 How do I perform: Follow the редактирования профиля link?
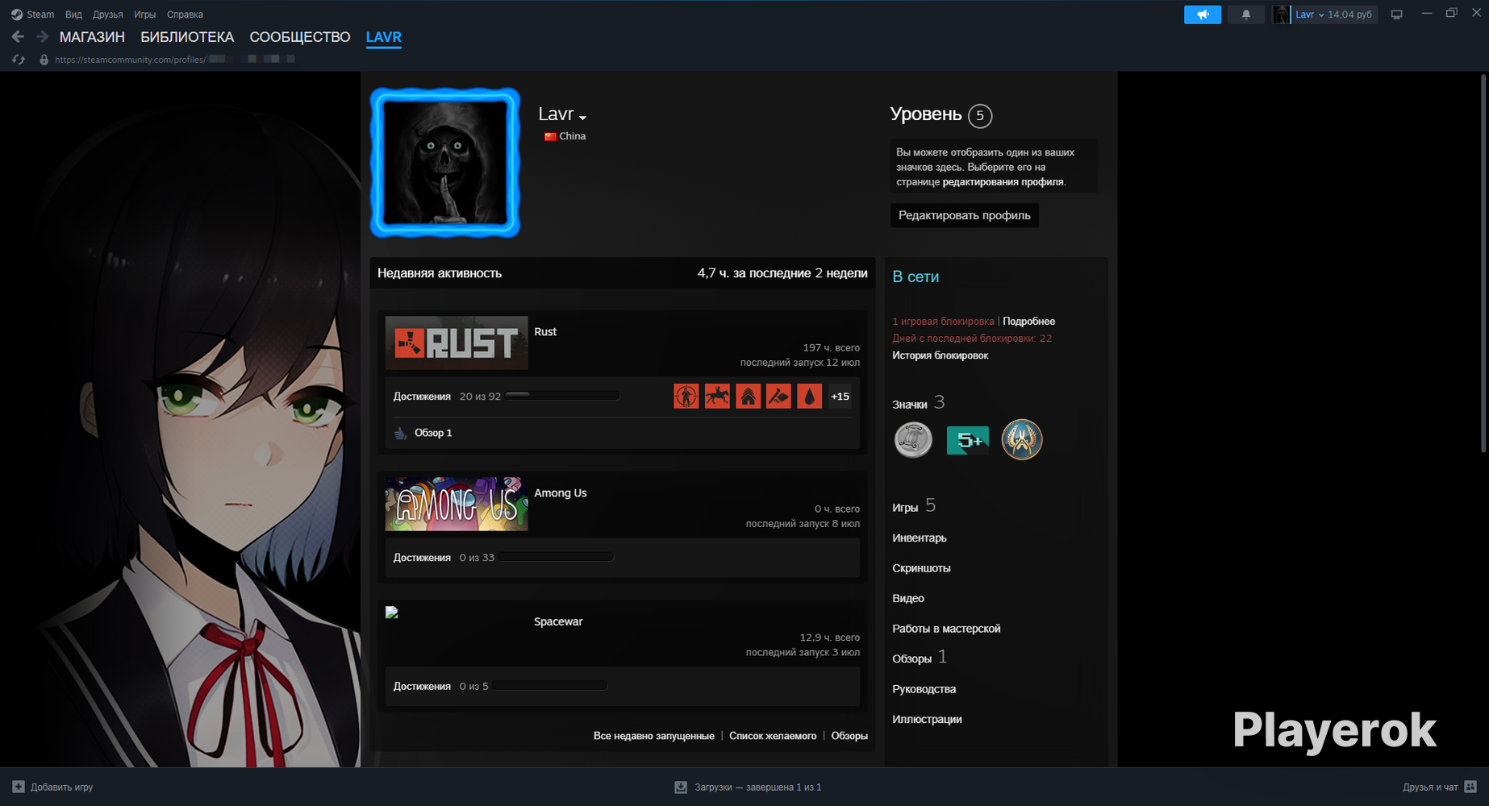(x=1003, y=182)
